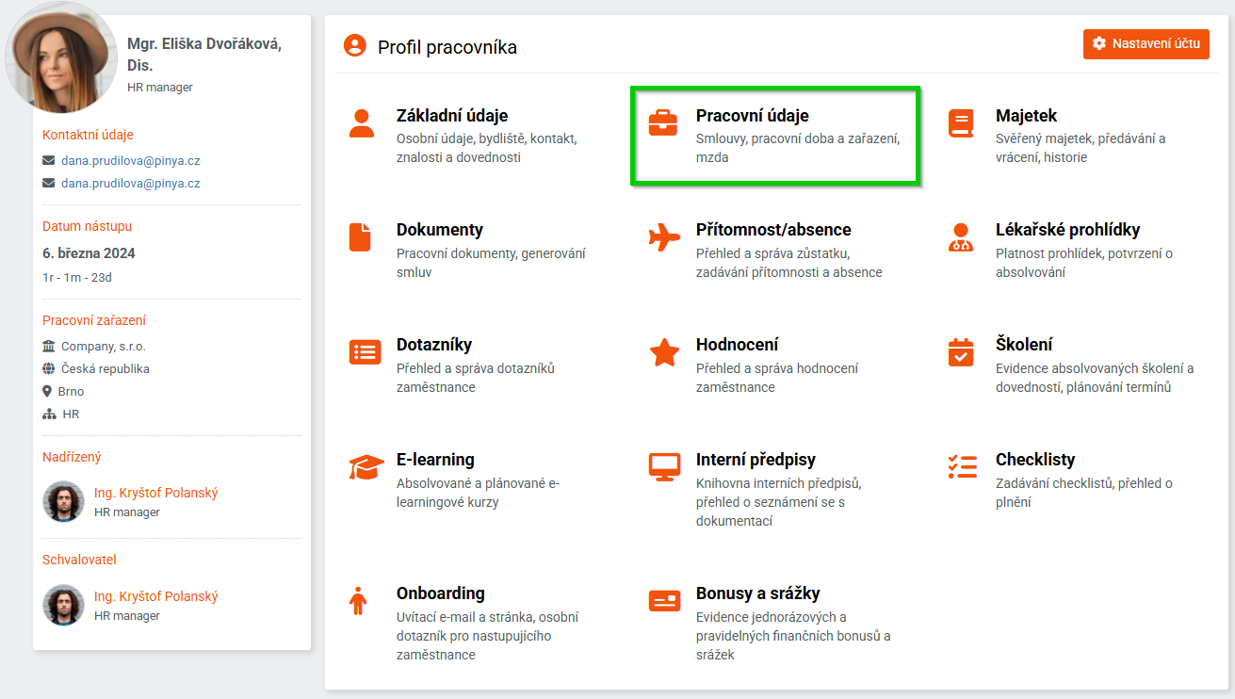Click the Hodnocení star icon
The height and width of the screenshot is (699, 1235).
[664, 352]
